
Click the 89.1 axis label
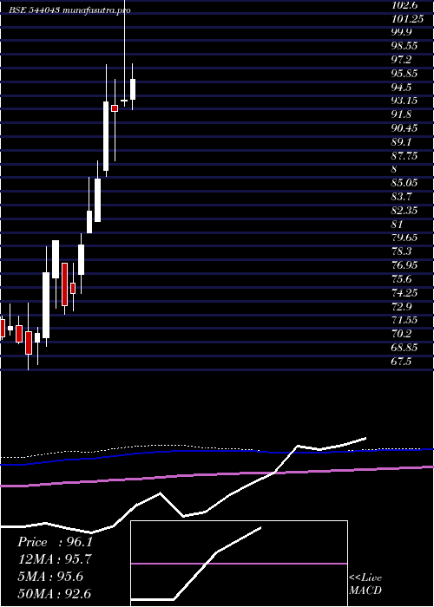click(x=401, y=142)
